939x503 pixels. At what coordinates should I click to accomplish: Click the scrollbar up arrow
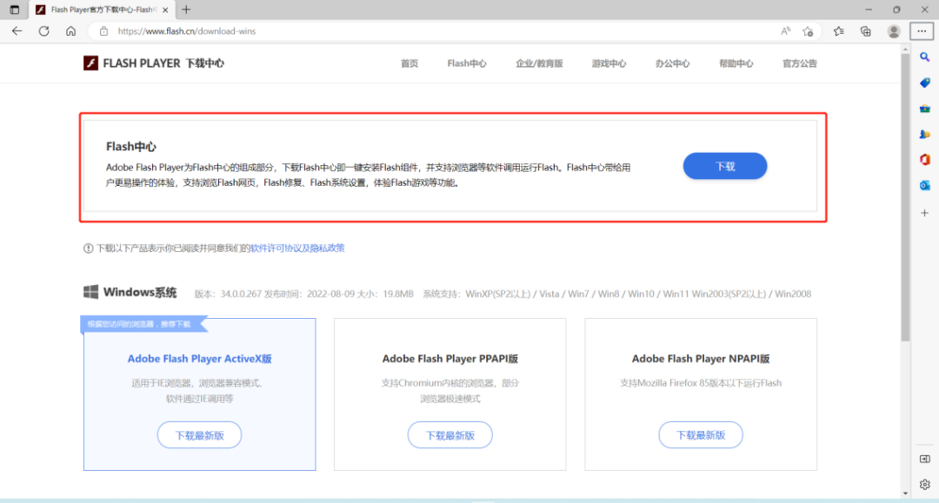point(905,50)
